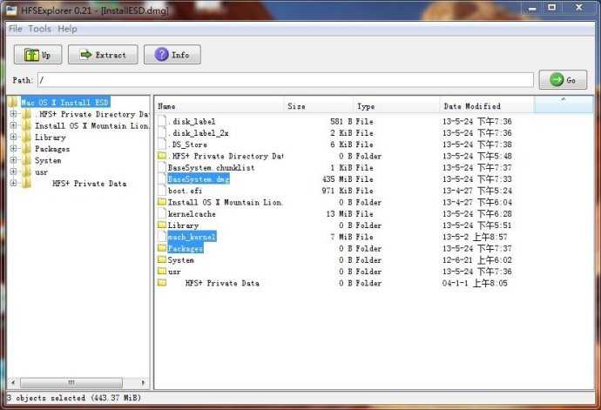Click tree pane horizontal scrollbar thumb
The width and height of the screenshot is (601, 410).
71,382
